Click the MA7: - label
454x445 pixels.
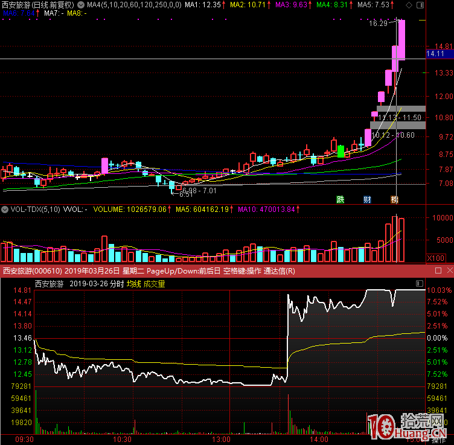pos(54,13)
